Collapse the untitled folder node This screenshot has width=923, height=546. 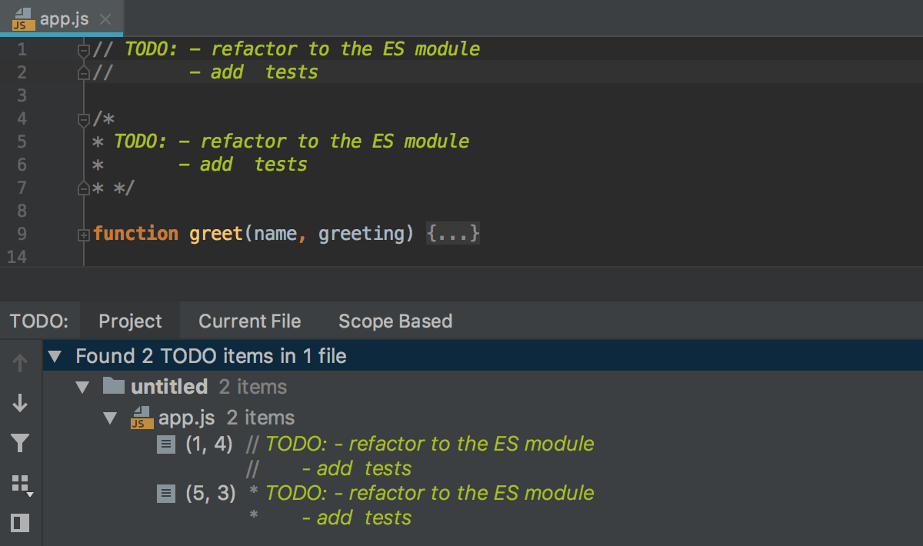82,387
